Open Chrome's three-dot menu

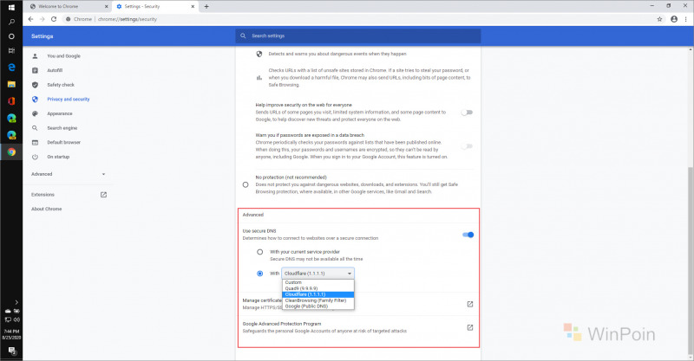pos(686,19)
